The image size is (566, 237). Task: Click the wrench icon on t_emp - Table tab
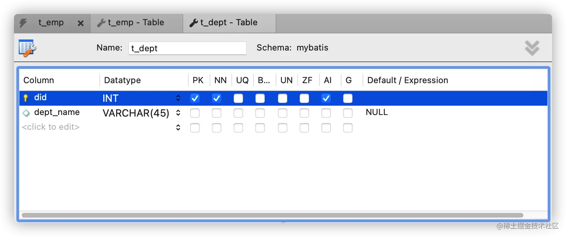coord(101,23)
